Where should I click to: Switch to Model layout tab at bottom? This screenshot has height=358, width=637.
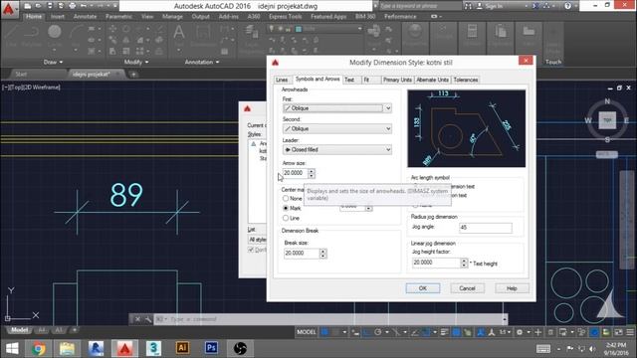20,330
